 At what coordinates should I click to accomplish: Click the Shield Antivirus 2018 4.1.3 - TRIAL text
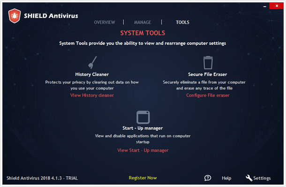coord(42,178)
